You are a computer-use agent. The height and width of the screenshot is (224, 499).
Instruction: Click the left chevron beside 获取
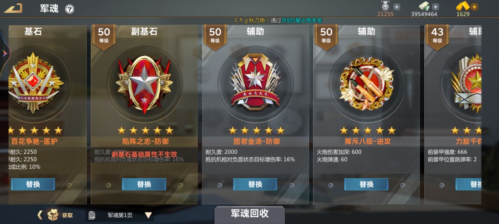[x=40, y=215]
